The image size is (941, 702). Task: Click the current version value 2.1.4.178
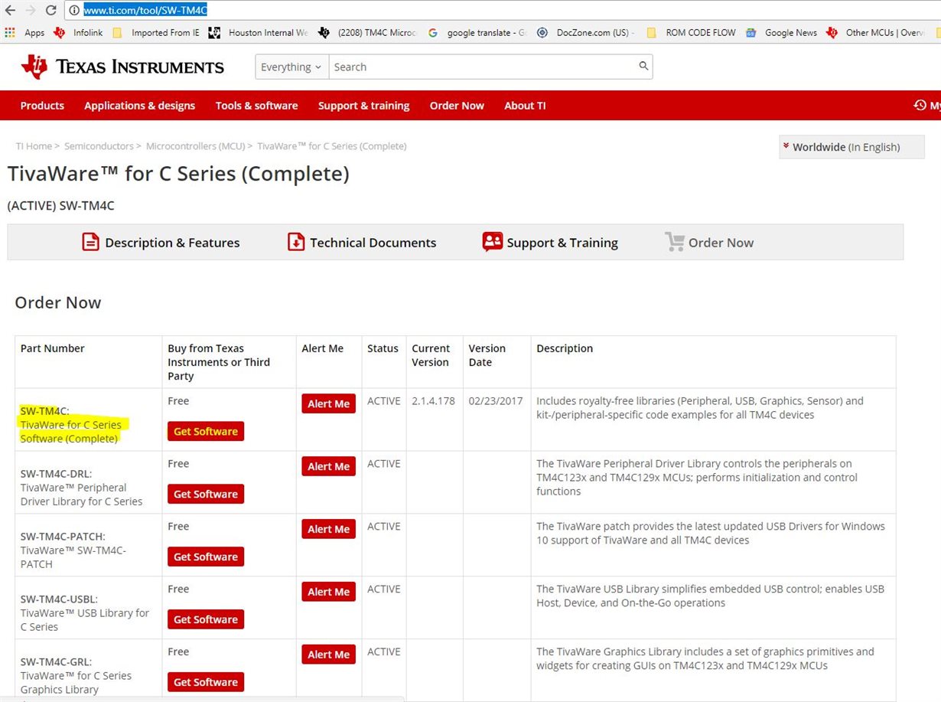click(433, 401)
